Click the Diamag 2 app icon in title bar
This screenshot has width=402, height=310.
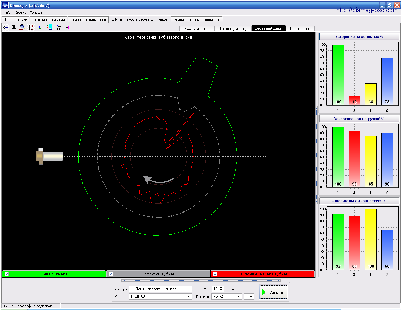pyautogui.click(x=5, y=5)
